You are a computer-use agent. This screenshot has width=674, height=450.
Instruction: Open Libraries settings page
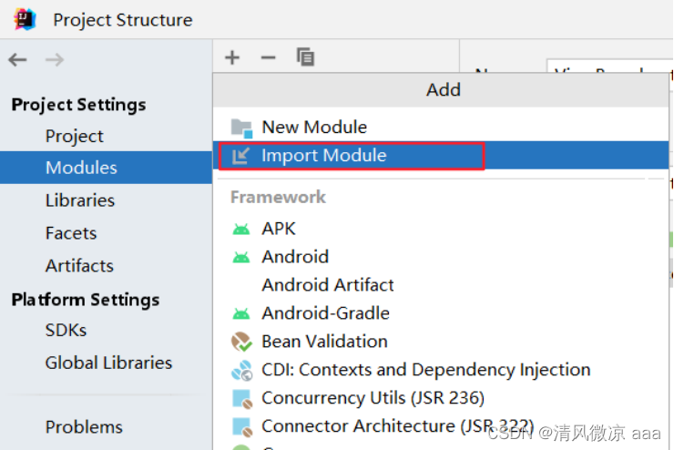(x=106, y=200)
